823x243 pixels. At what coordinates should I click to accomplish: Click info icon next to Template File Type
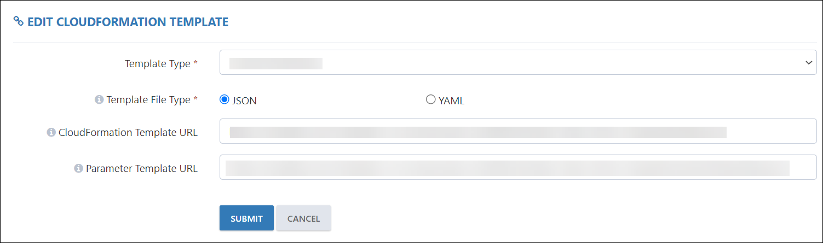99,99
